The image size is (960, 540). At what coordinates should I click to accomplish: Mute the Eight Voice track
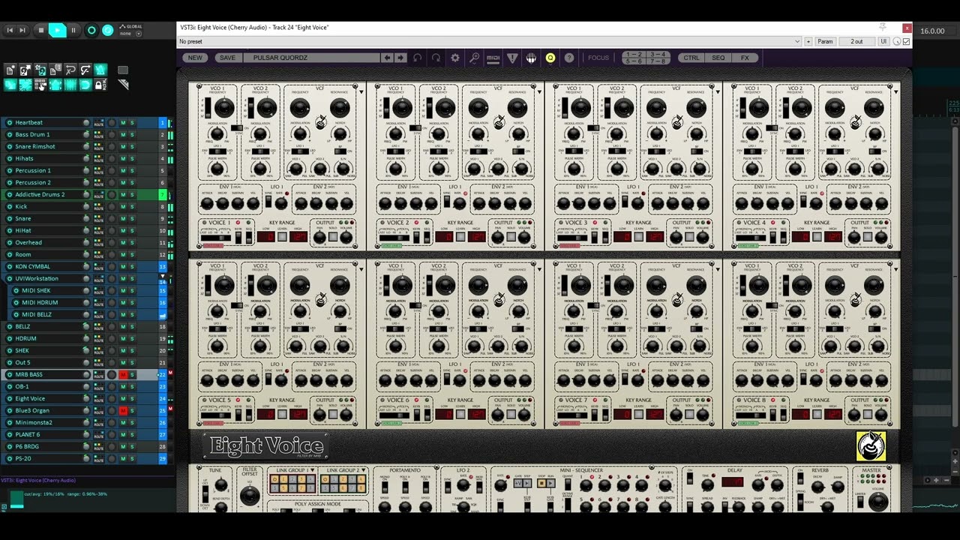[x=123, y=398]
